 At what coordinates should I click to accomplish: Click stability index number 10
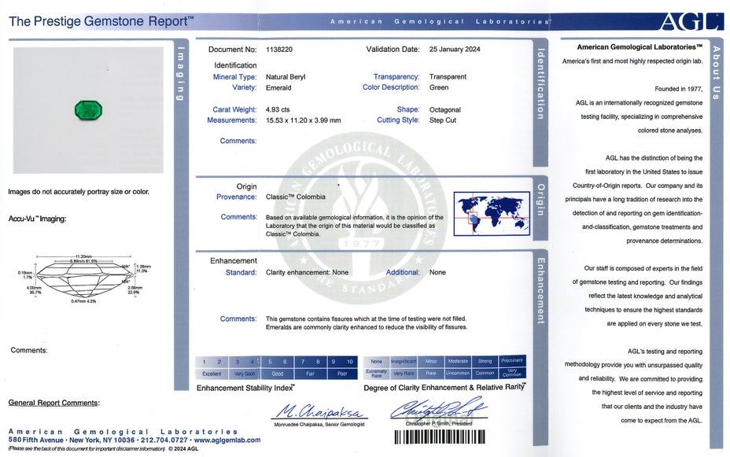click(x=350, y=361)
